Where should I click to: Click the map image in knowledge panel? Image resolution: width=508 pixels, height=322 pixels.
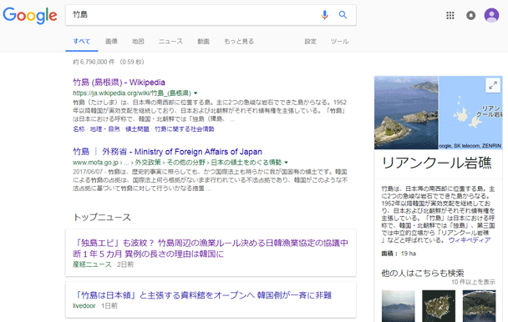coord(470,113)
